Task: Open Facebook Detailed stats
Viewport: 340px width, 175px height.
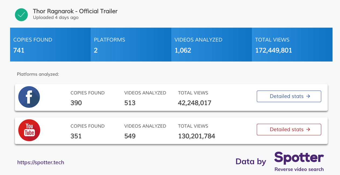Action: click(289, 96)
